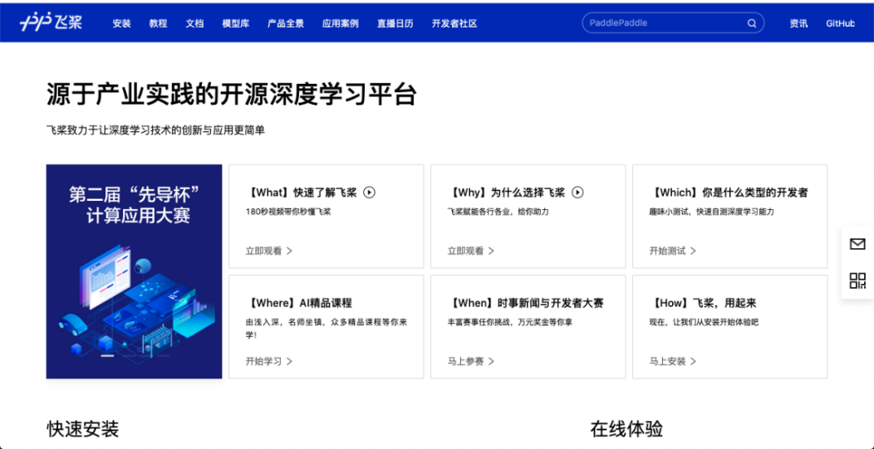
Task: Click the PaddlePaddle 飞桨 logo
Action: point(52,22)
